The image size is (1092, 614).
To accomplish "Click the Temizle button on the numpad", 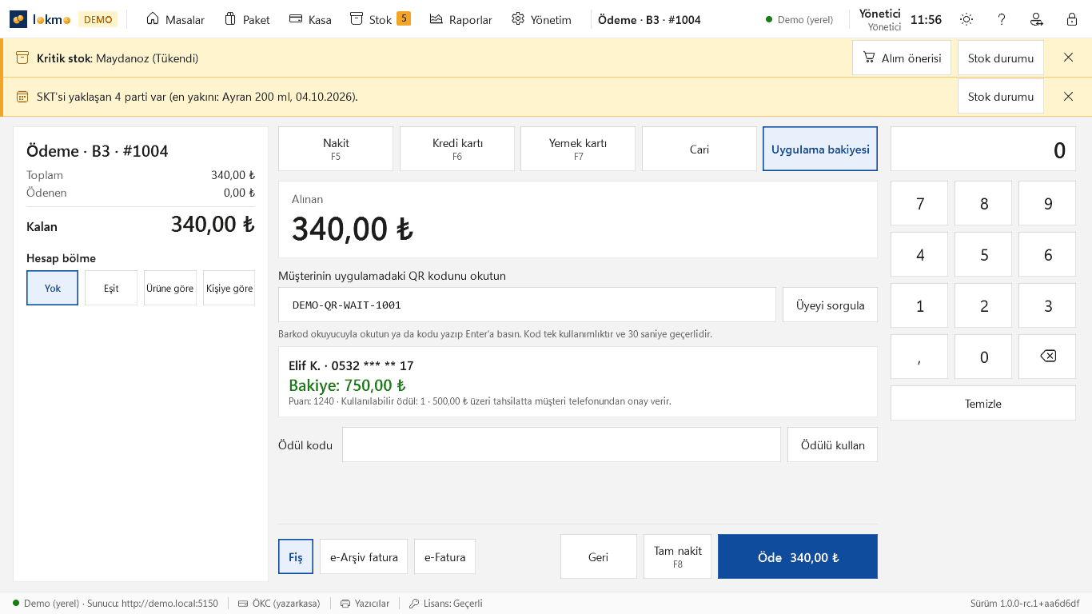I will [983, 403].
